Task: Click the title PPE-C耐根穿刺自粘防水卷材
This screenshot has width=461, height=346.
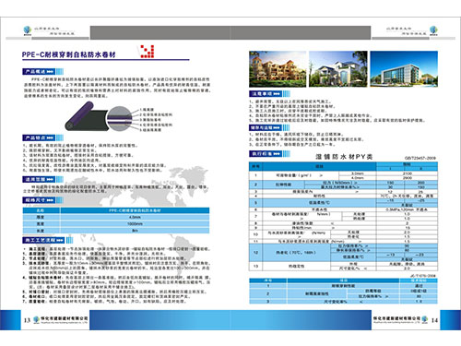Action: (69, 54)
